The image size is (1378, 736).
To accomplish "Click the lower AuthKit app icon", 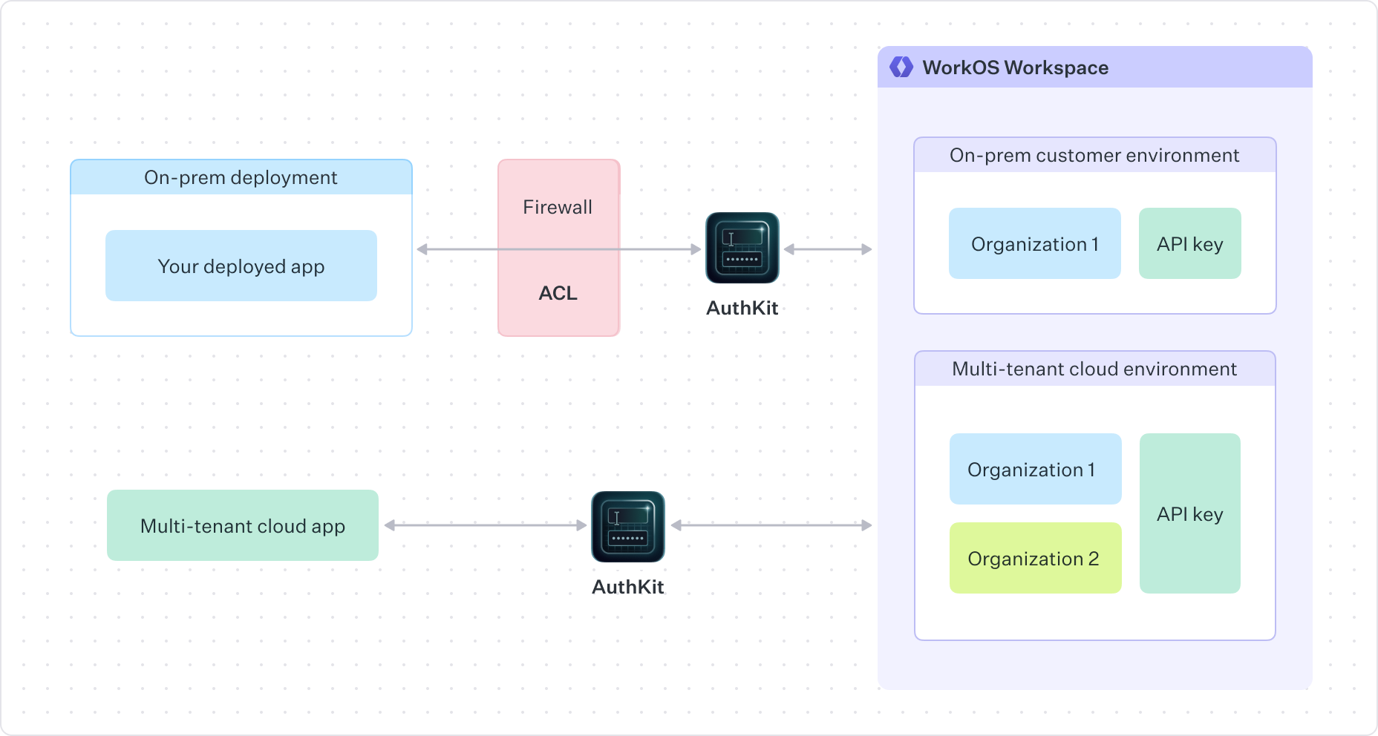I will [x=628, y=525].
